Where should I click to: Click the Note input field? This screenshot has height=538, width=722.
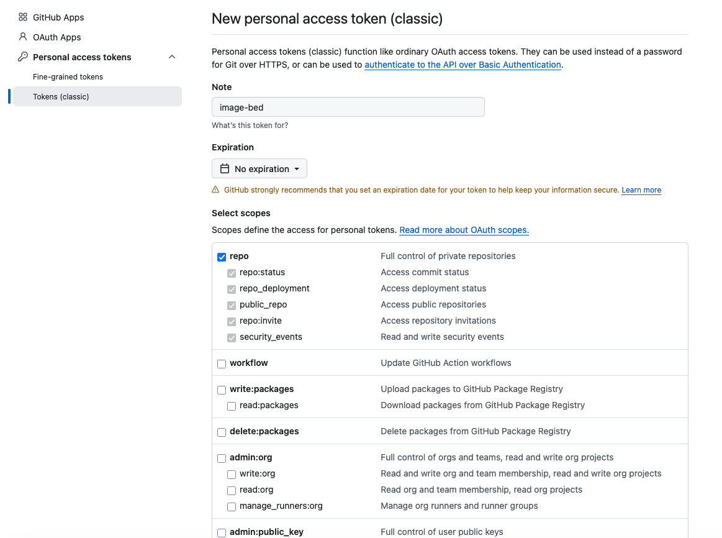pyautogui.click(x=348, y=107)
